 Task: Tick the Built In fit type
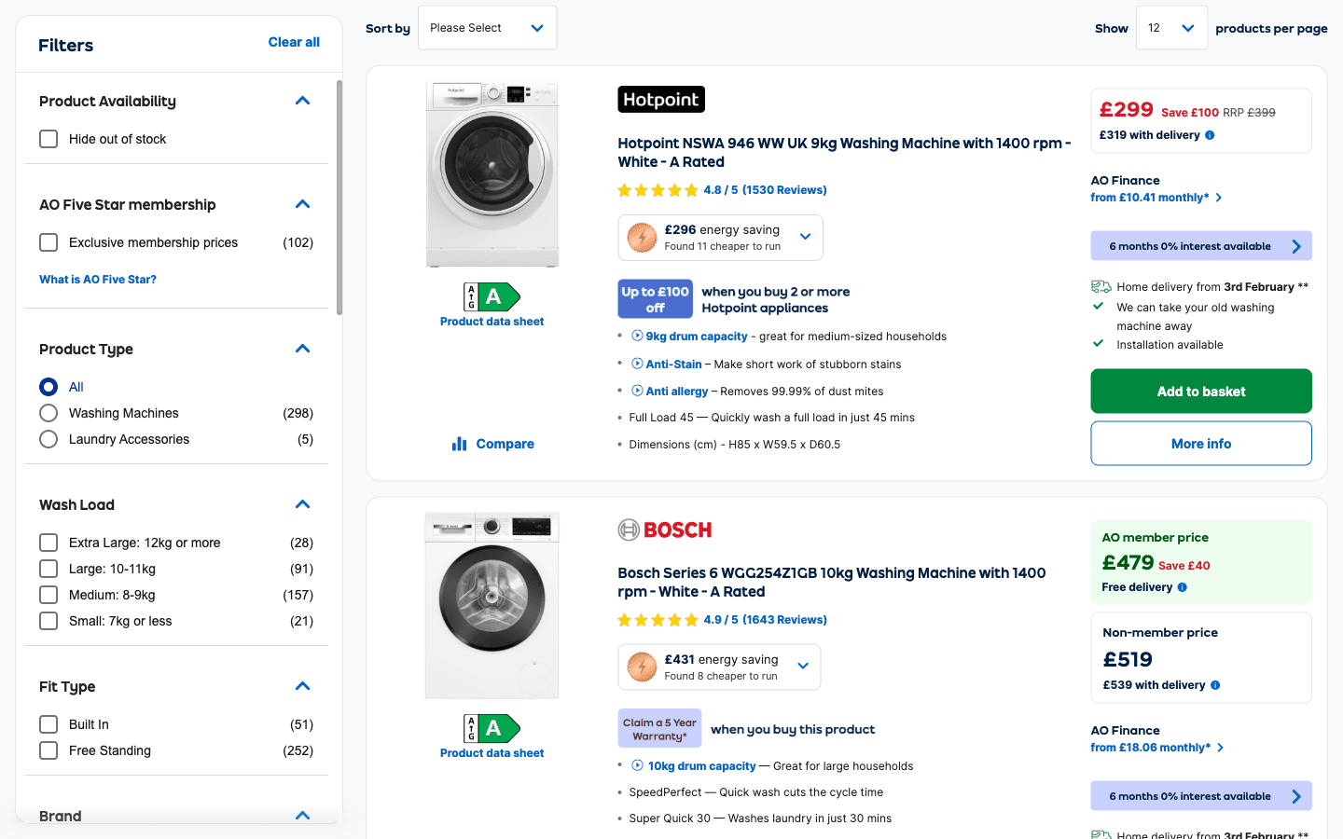point(48,724)
